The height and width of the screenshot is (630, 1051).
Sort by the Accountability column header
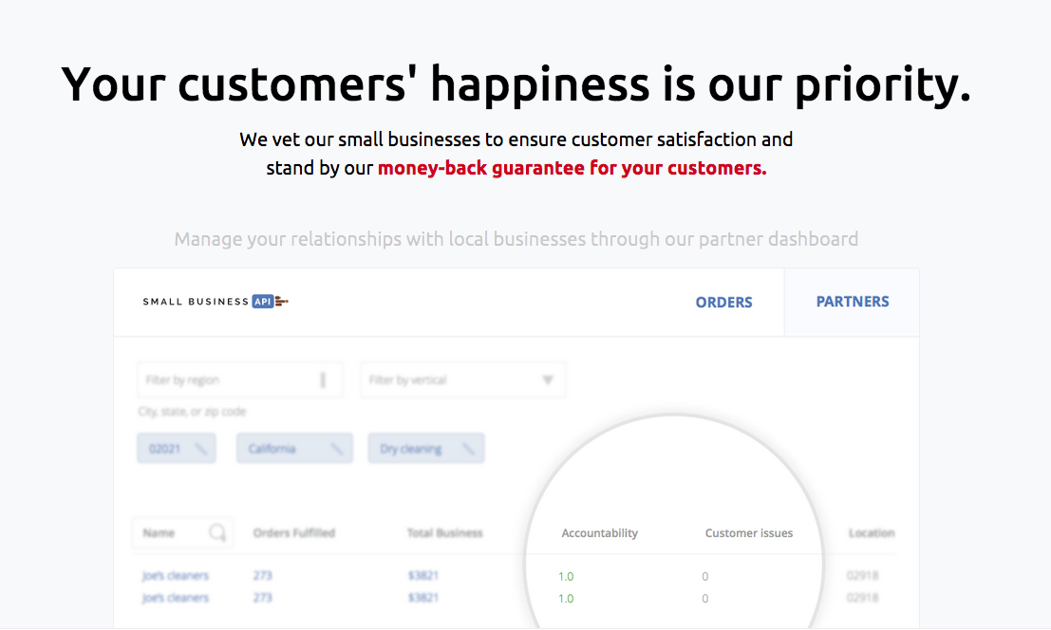[x=599, y=532]
